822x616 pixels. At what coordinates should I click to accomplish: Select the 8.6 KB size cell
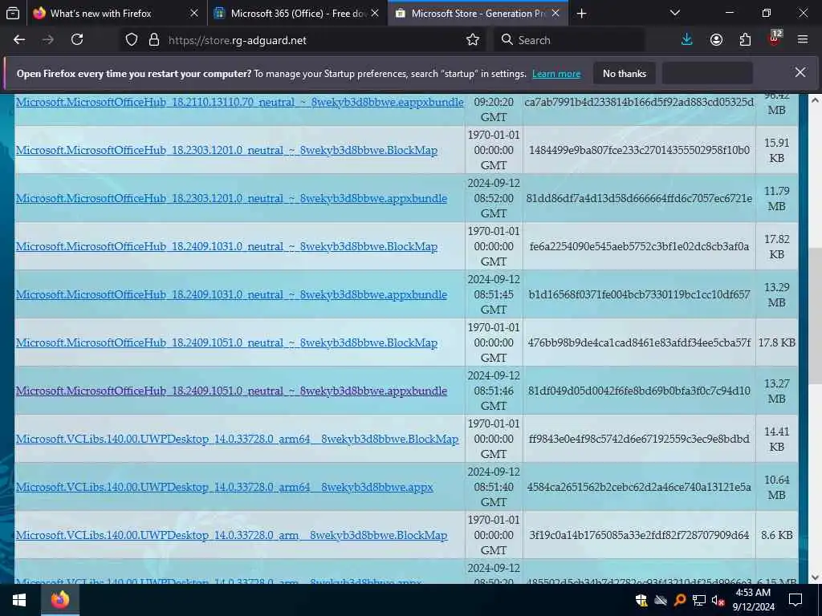[x=777, y=535]
